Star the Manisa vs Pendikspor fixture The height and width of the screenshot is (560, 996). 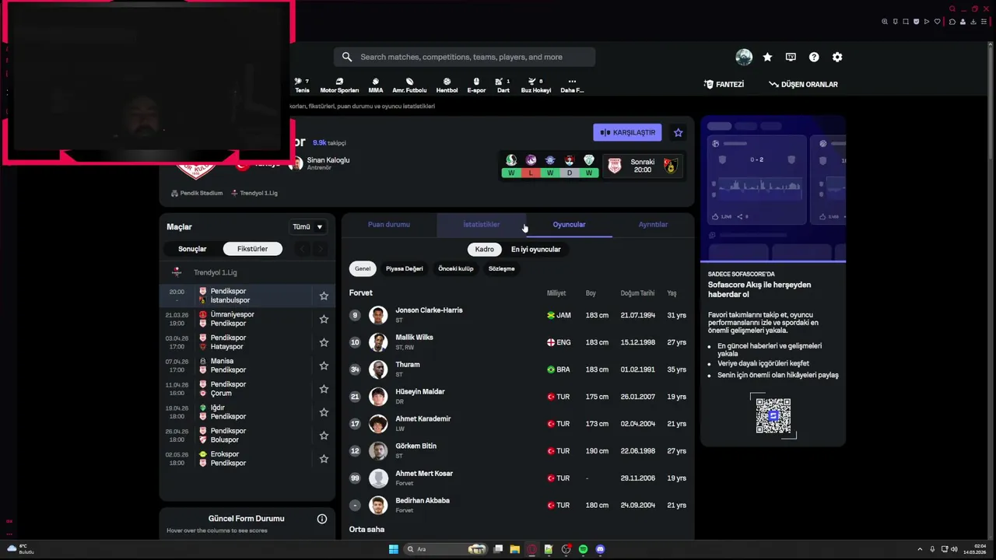324,366
